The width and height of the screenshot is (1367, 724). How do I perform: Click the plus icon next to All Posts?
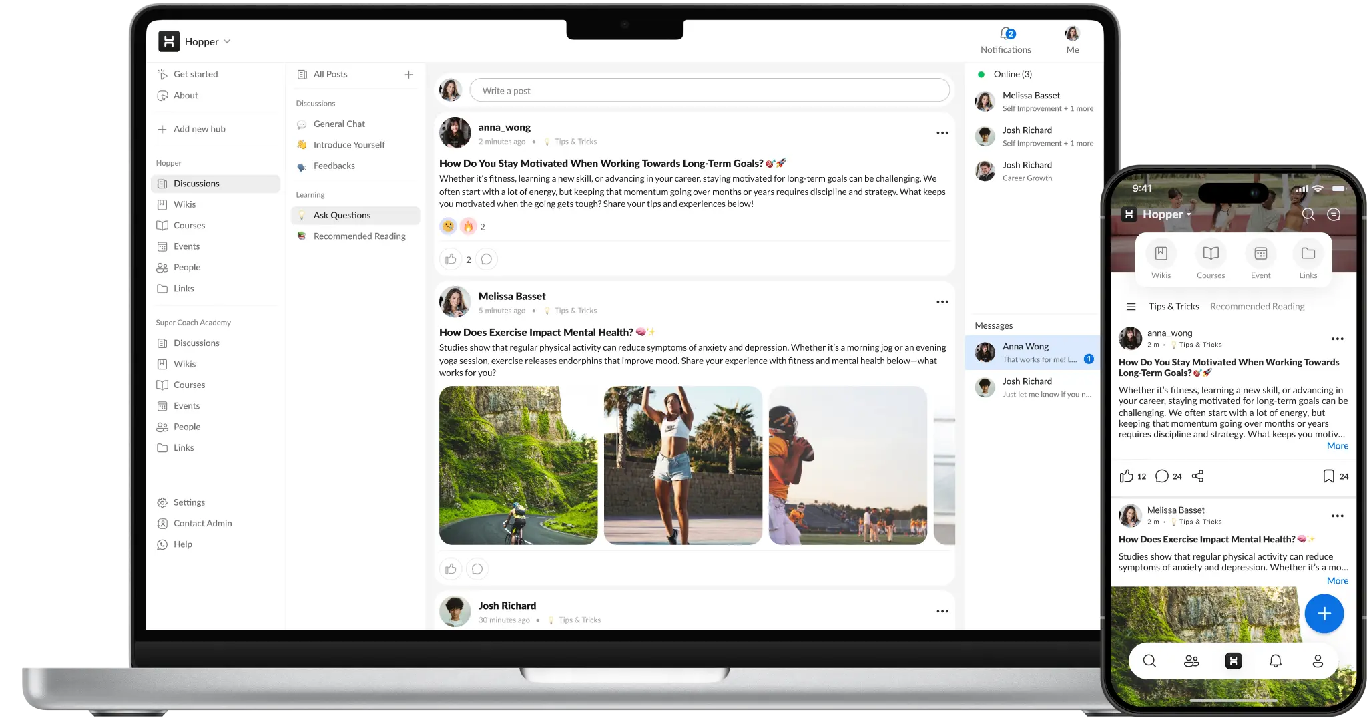pos(408,74)
